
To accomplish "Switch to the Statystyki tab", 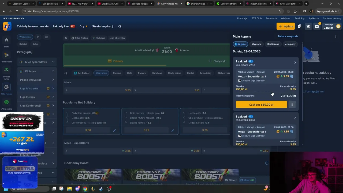I will pos(217,61).
